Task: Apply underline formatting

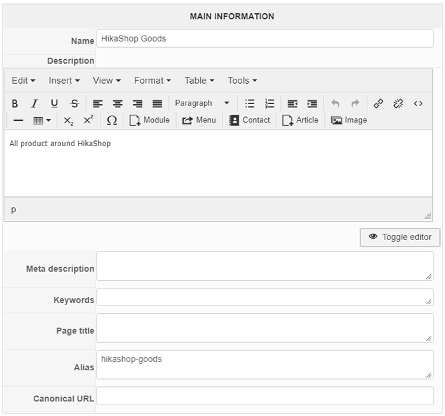Action: tap(55, 104)
